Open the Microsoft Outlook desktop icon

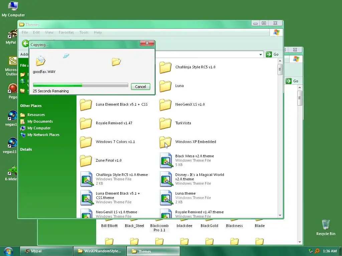tap(11, 66)
